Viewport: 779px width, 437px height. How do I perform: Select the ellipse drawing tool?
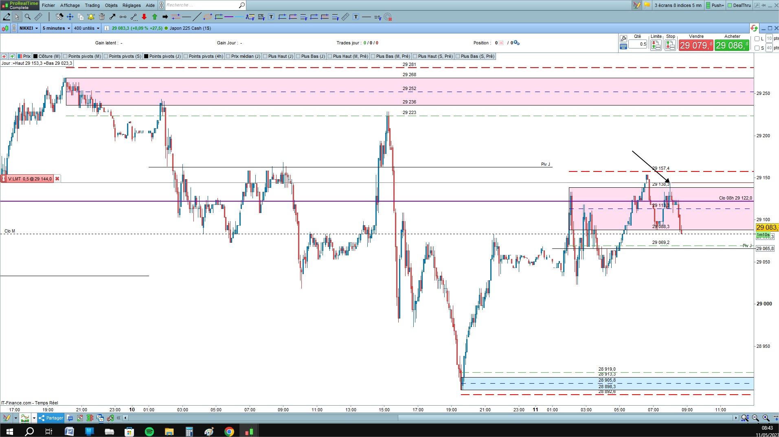pos(208,17)
